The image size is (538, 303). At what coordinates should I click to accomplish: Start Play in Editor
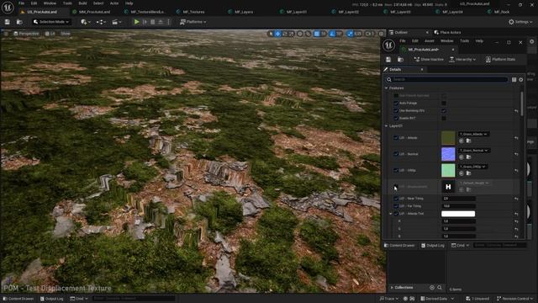pyautogui.click(x=136, y=22)
